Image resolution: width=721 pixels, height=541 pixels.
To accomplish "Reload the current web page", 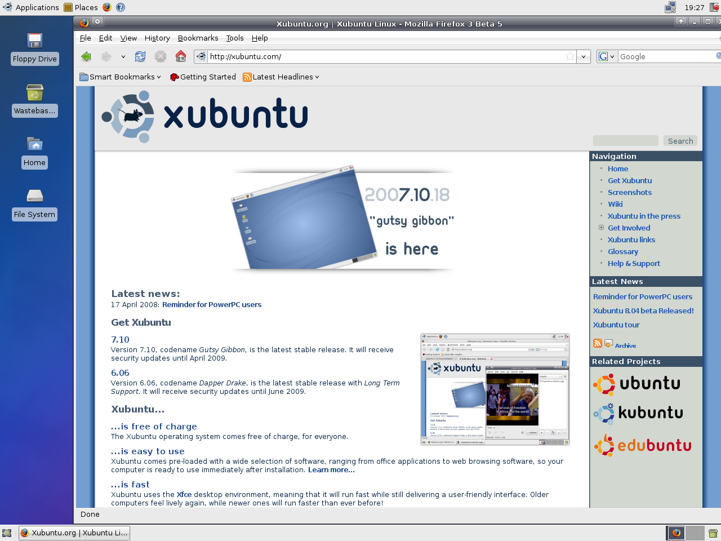I will (x=140, y=56).
